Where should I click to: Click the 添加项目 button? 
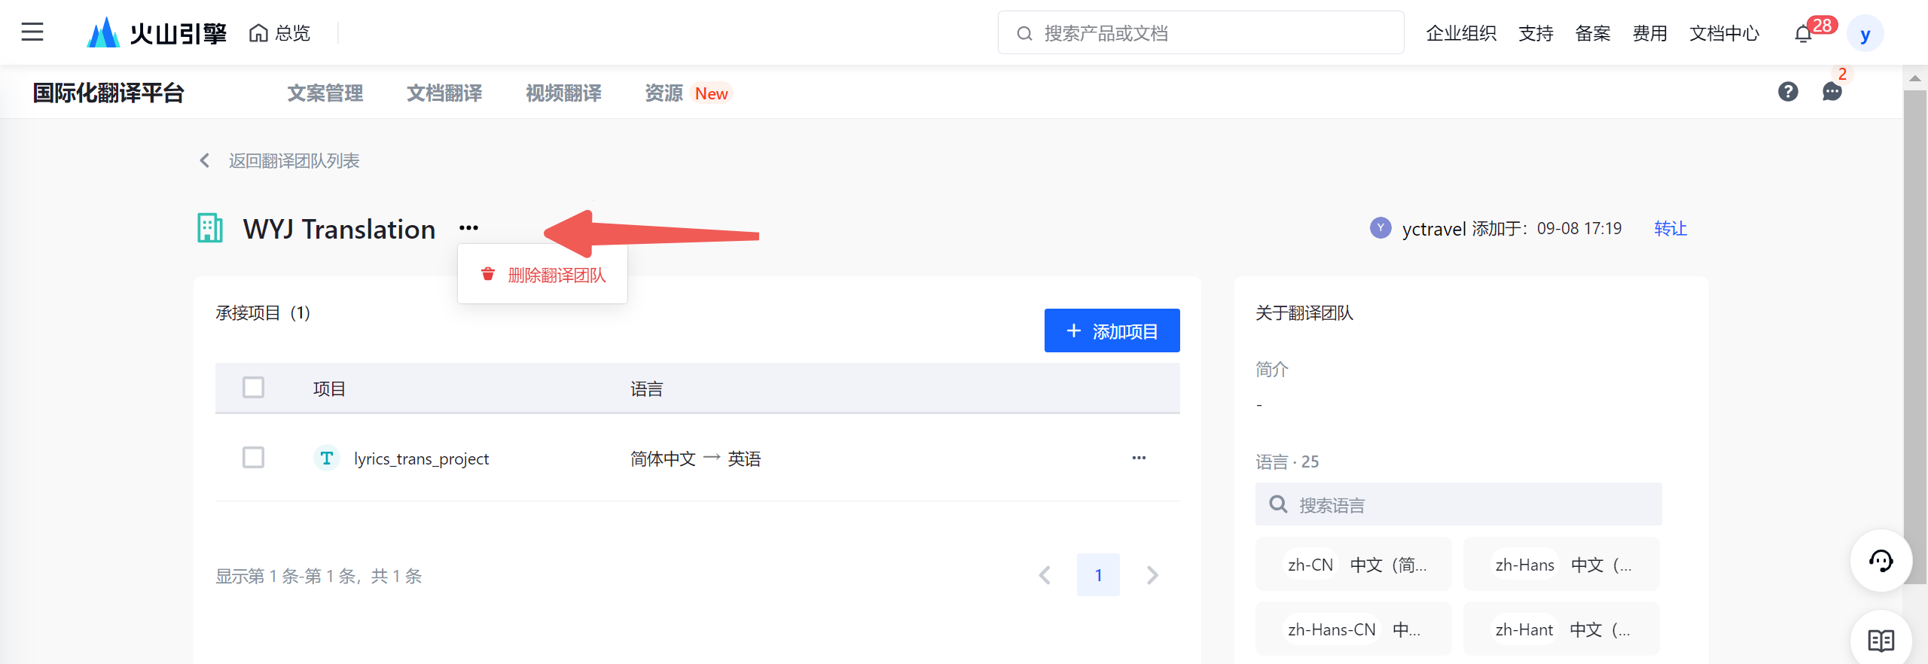[x=1112, y=330]
